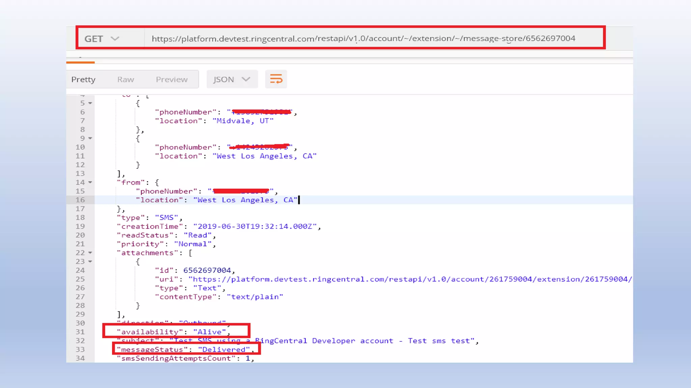This screenshot has height=388, width=691.
Task: Collapse the attachments array at line 22
Action: (90, 253)
